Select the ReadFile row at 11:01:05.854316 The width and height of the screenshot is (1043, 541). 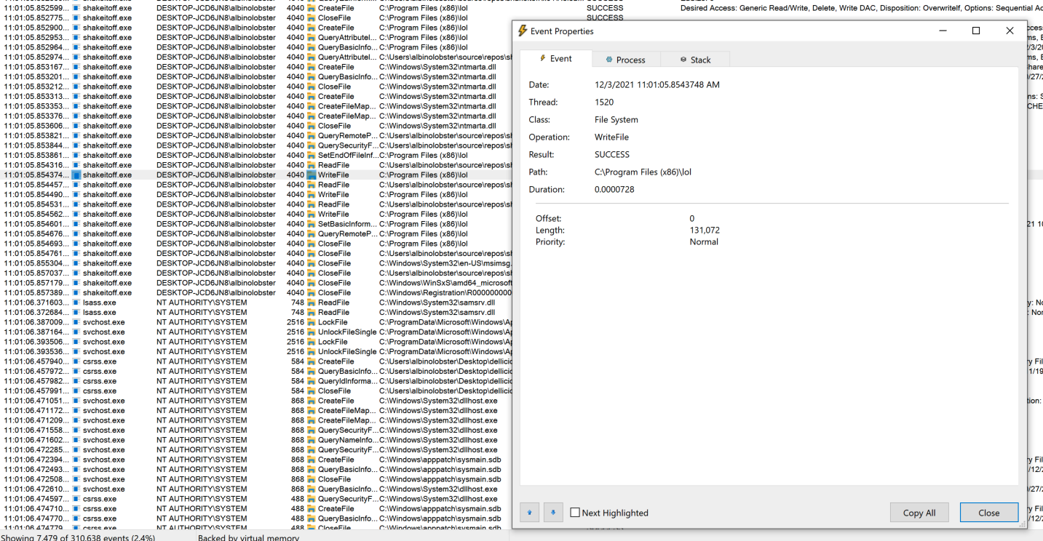tap(256, 165)
